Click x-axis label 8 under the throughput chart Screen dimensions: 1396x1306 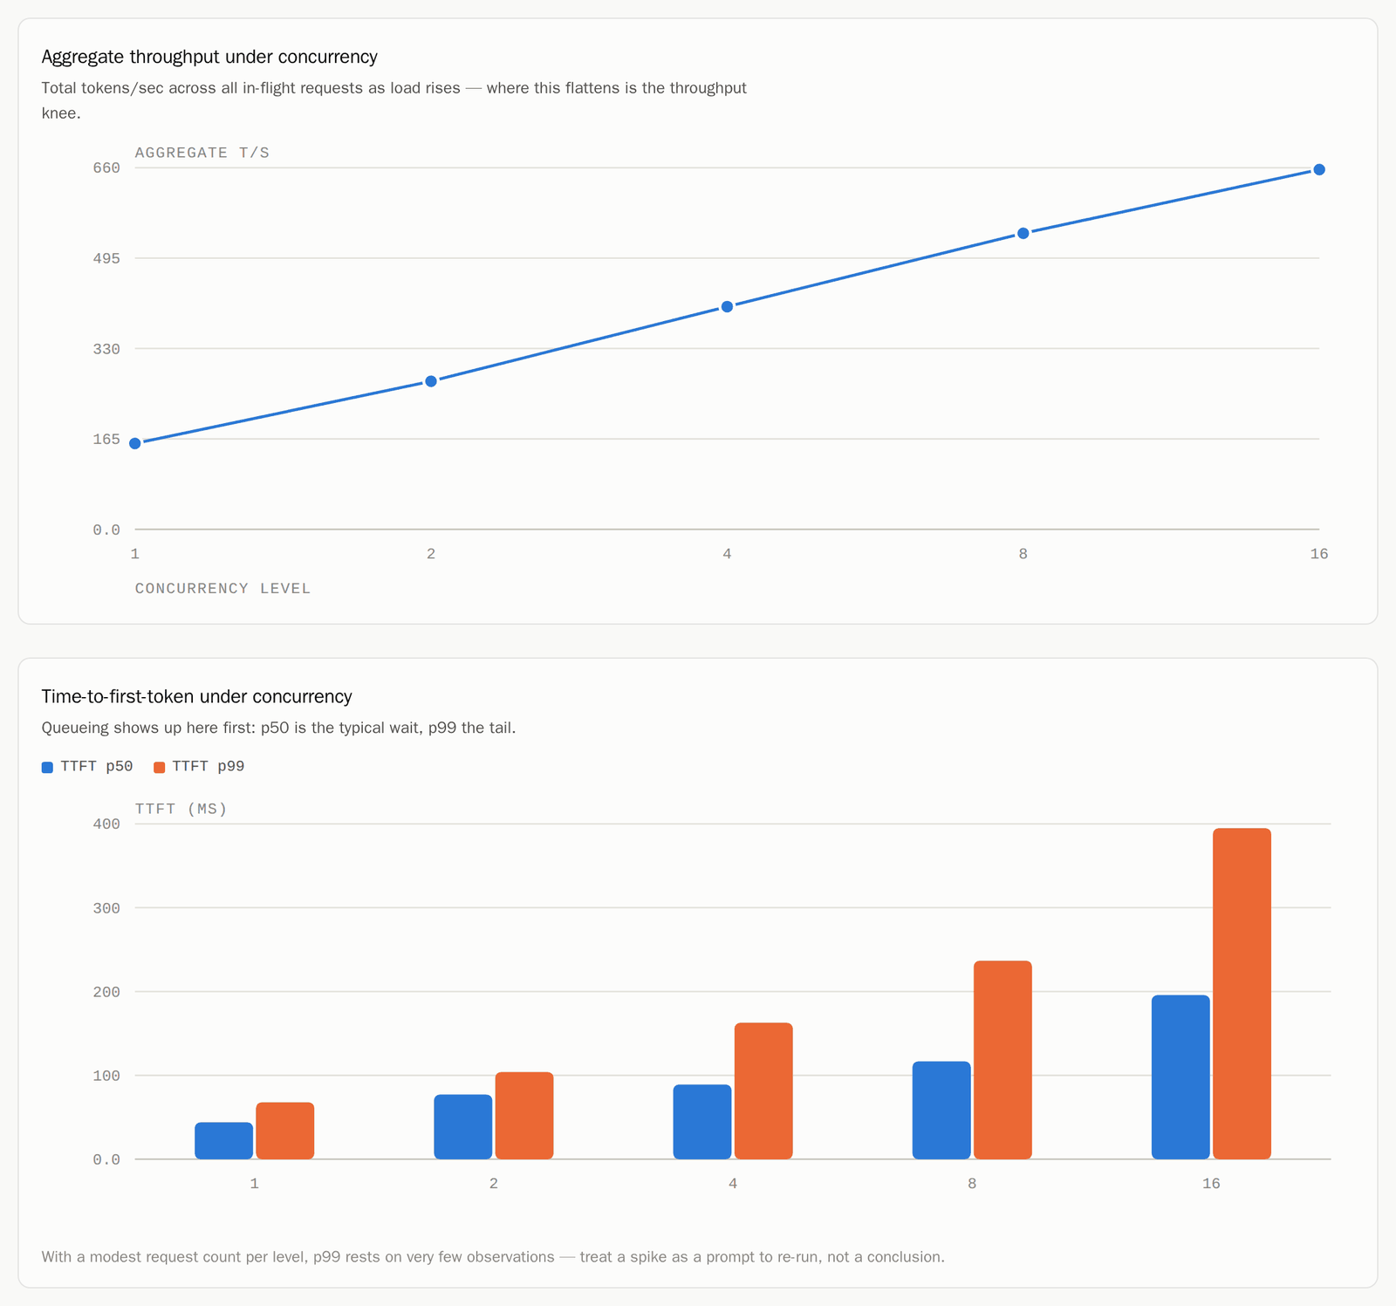click(1023, 554)
